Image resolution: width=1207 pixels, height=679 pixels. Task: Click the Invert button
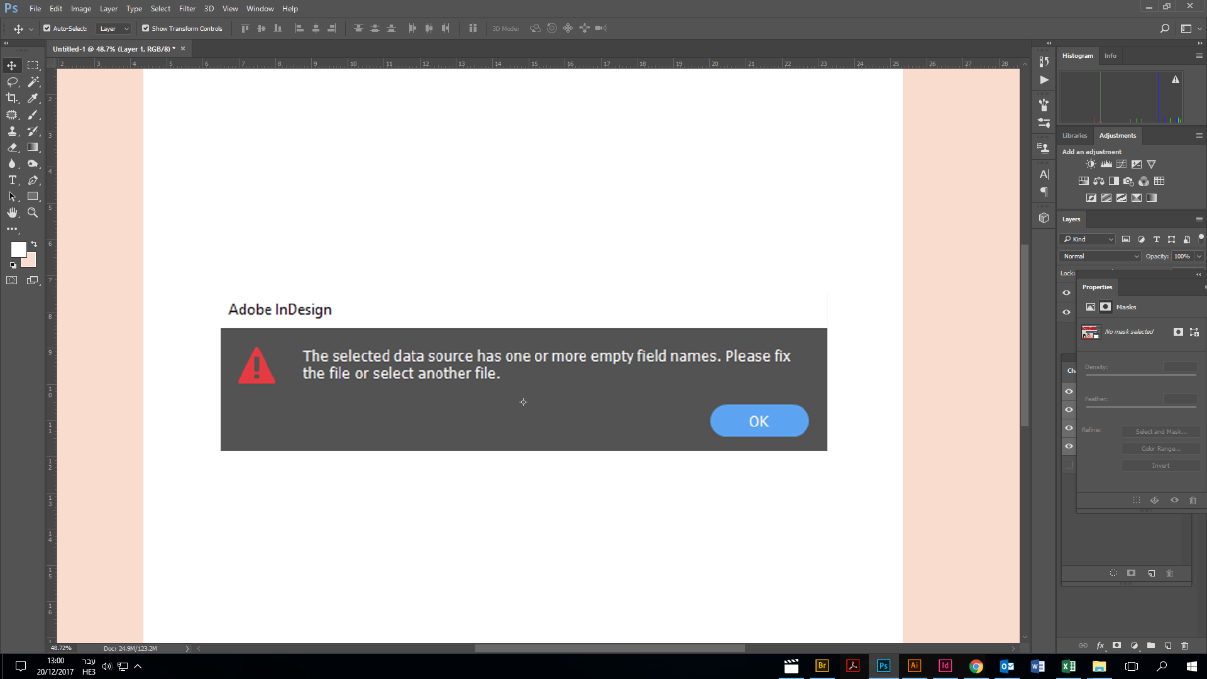point(1160,466)
